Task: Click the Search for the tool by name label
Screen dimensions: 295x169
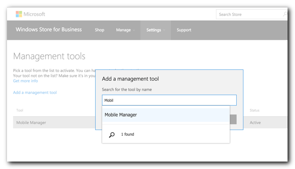Action: pyautogui.click(x=127, y=90)
